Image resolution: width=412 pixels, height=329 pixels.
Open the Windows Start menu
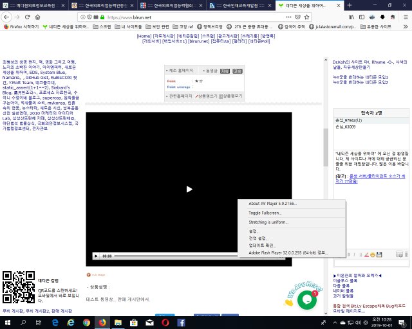point(7,323)
